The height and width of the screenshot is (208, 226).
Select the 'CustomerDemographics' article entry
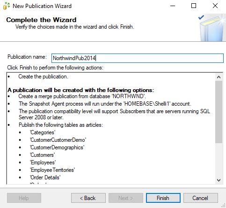57,147
